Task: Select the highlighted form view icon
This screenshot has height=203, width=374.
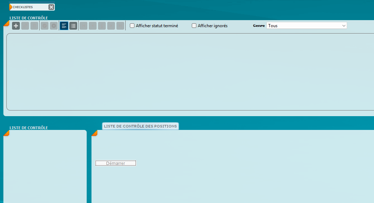Action: click(64, 26)
